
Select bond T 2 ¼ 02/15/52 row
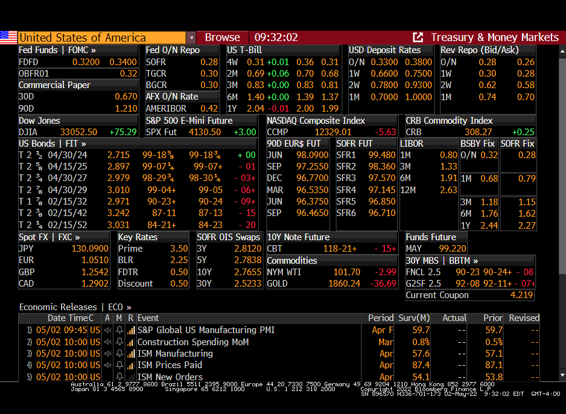click(137, 225)
